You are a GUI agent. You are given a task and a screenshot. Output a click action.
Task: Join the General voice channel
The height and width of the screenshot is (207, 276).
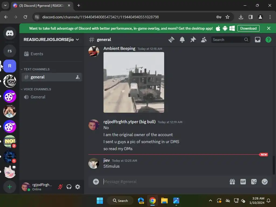(x=52, y=97)
